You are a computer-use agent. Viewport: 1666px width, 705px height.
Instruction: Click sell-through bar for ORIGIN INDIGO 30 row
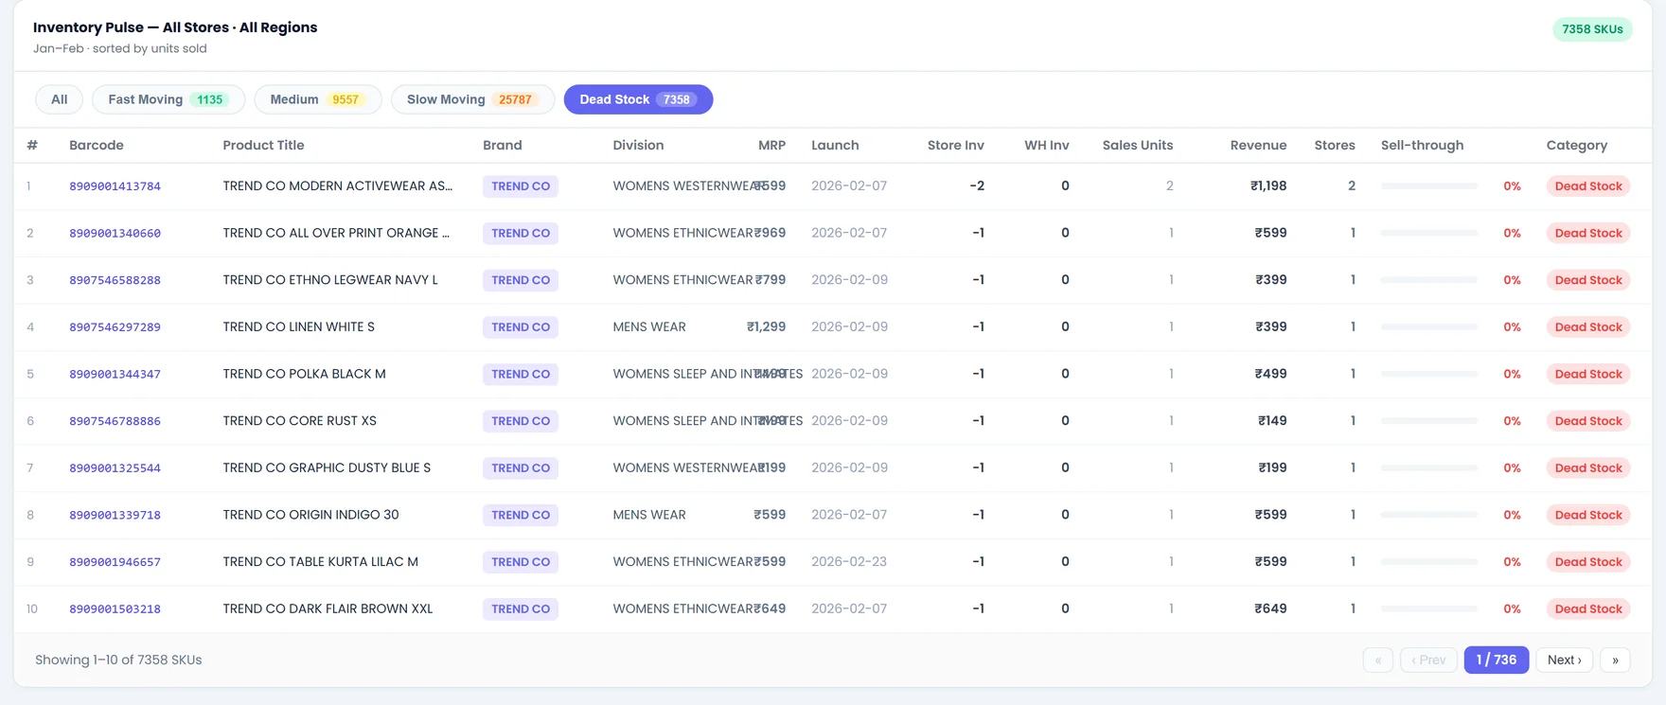(1429, 515)
